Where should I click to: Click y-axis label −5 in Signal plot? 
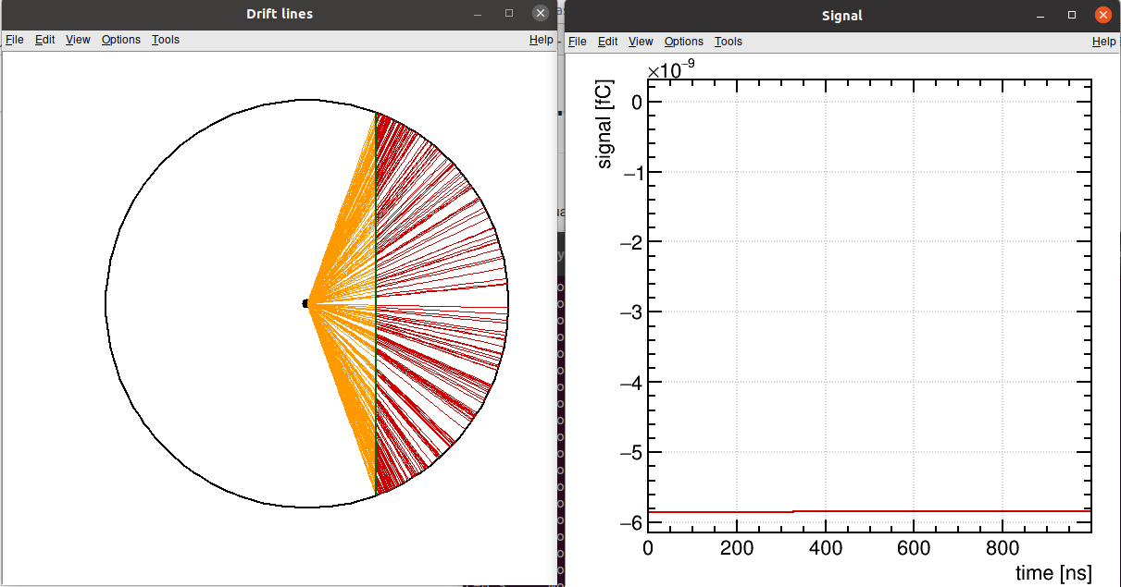(631, 453)
